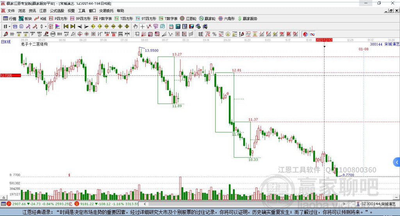400x216 pixels.
Task: Select the red pencil drawing tool
Action: (5, 34)
